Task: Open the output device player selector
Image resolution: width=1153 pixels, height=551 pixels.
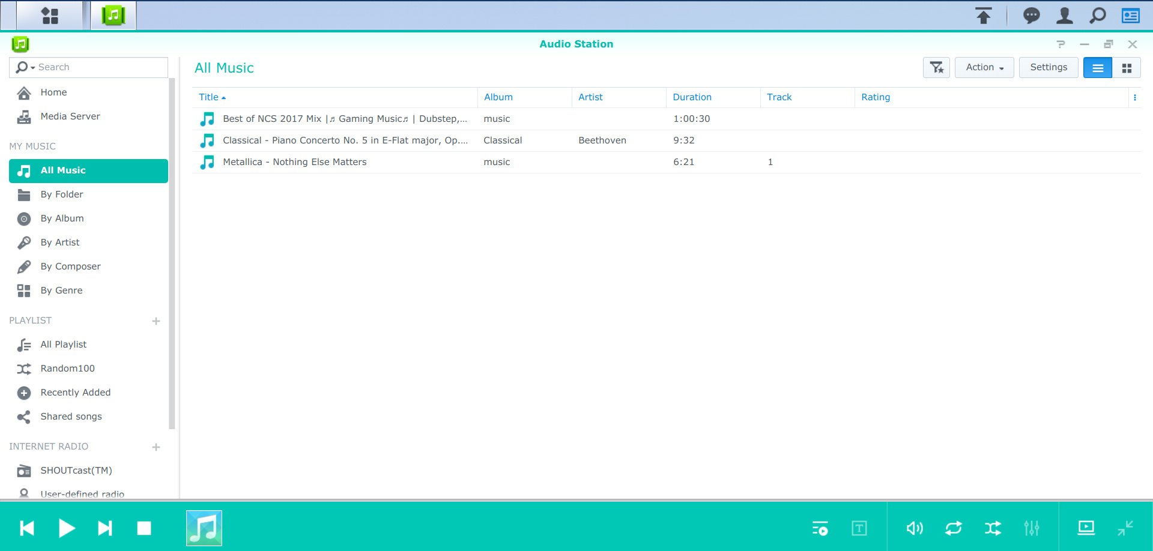Action: tap(1086, 528)
